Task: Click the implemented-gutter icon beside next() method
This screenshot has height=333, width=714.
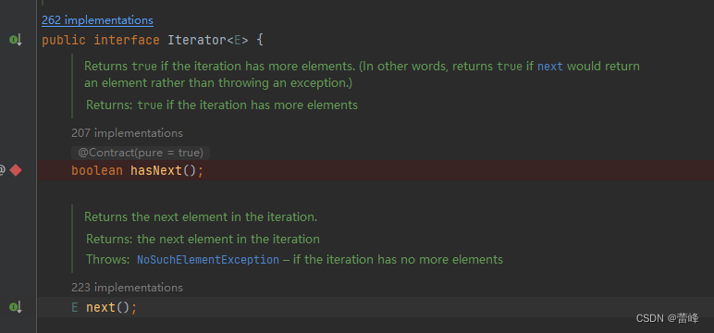Action: click(16, 307)
